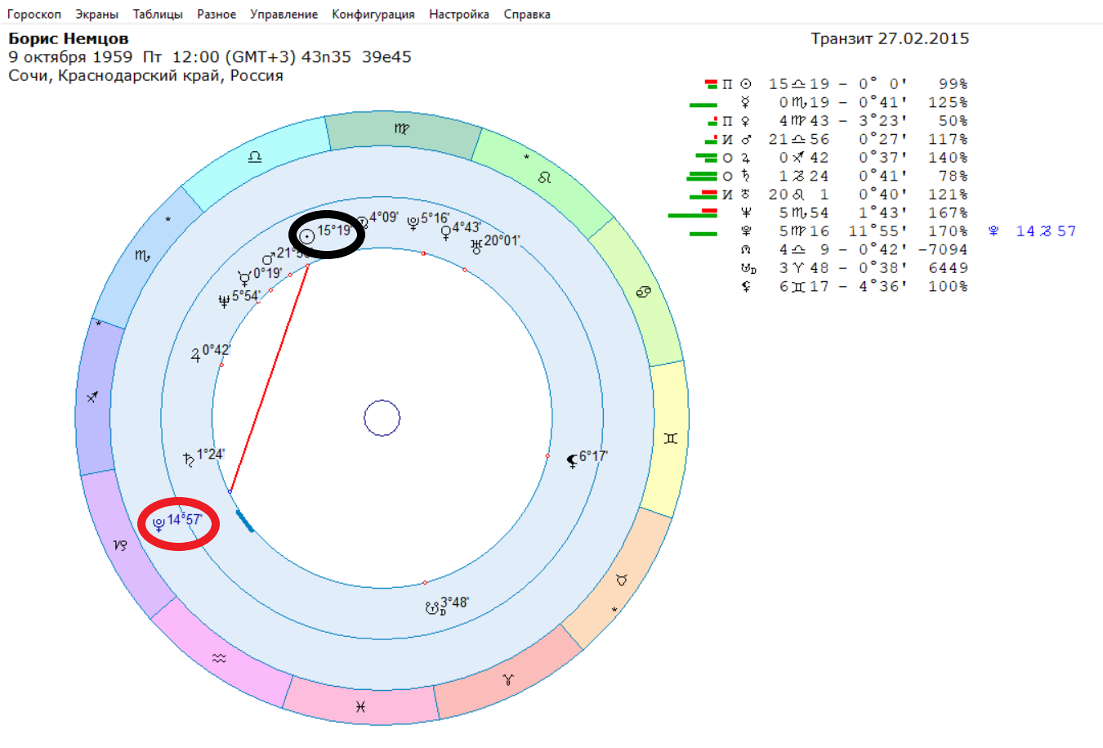Click the Aries sign segment on the zodiac ring
1103x748 pixels.
pos(508,679)
